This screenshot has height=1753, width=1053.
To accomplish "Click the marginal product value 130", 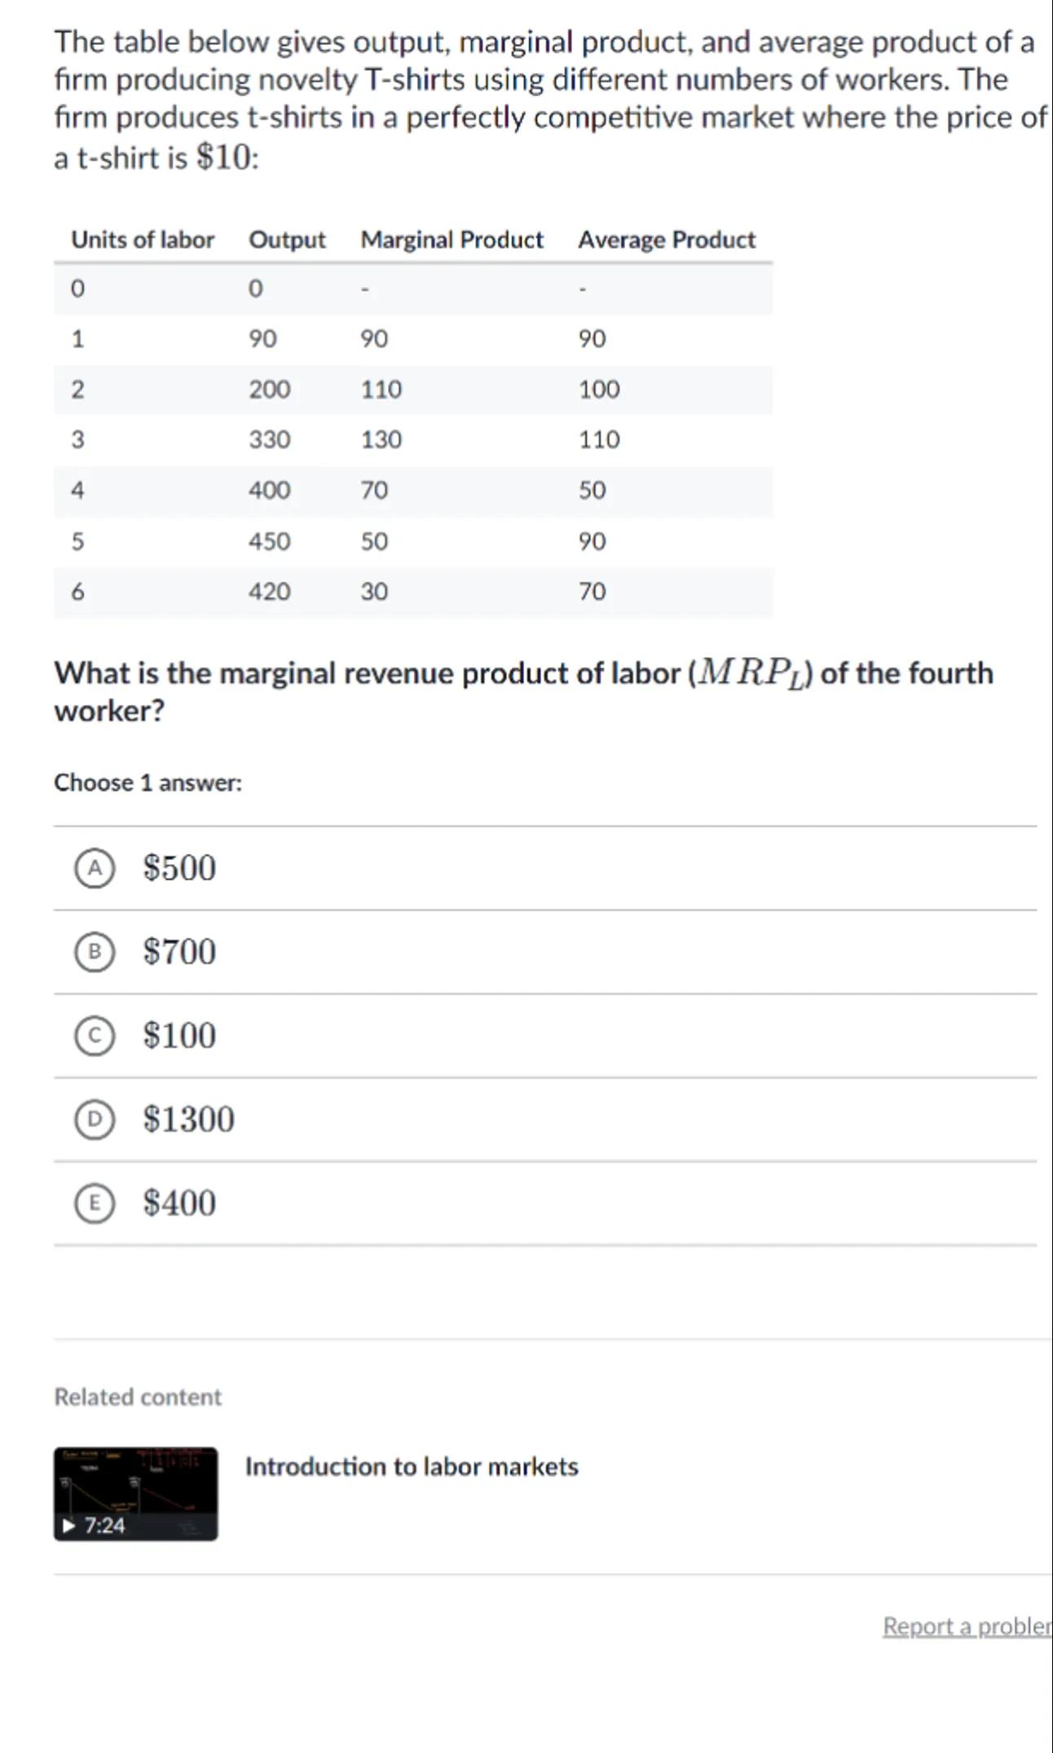I will 381,439.
